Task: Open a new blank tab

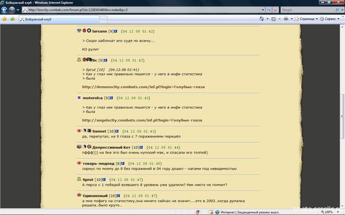Action: pyautogui.click(x=103, y=19)
